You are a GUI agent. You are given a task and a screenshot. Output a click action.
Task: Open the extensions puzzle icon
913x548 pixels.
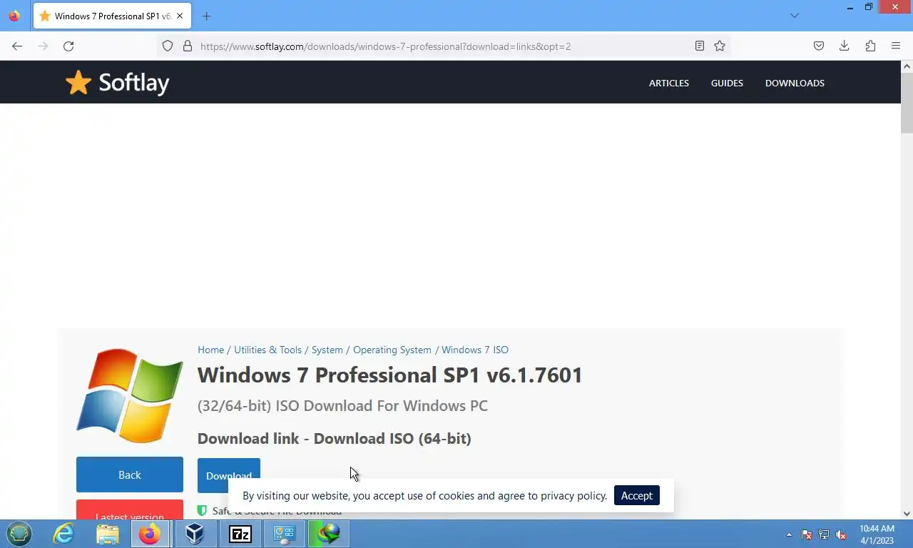870,46
